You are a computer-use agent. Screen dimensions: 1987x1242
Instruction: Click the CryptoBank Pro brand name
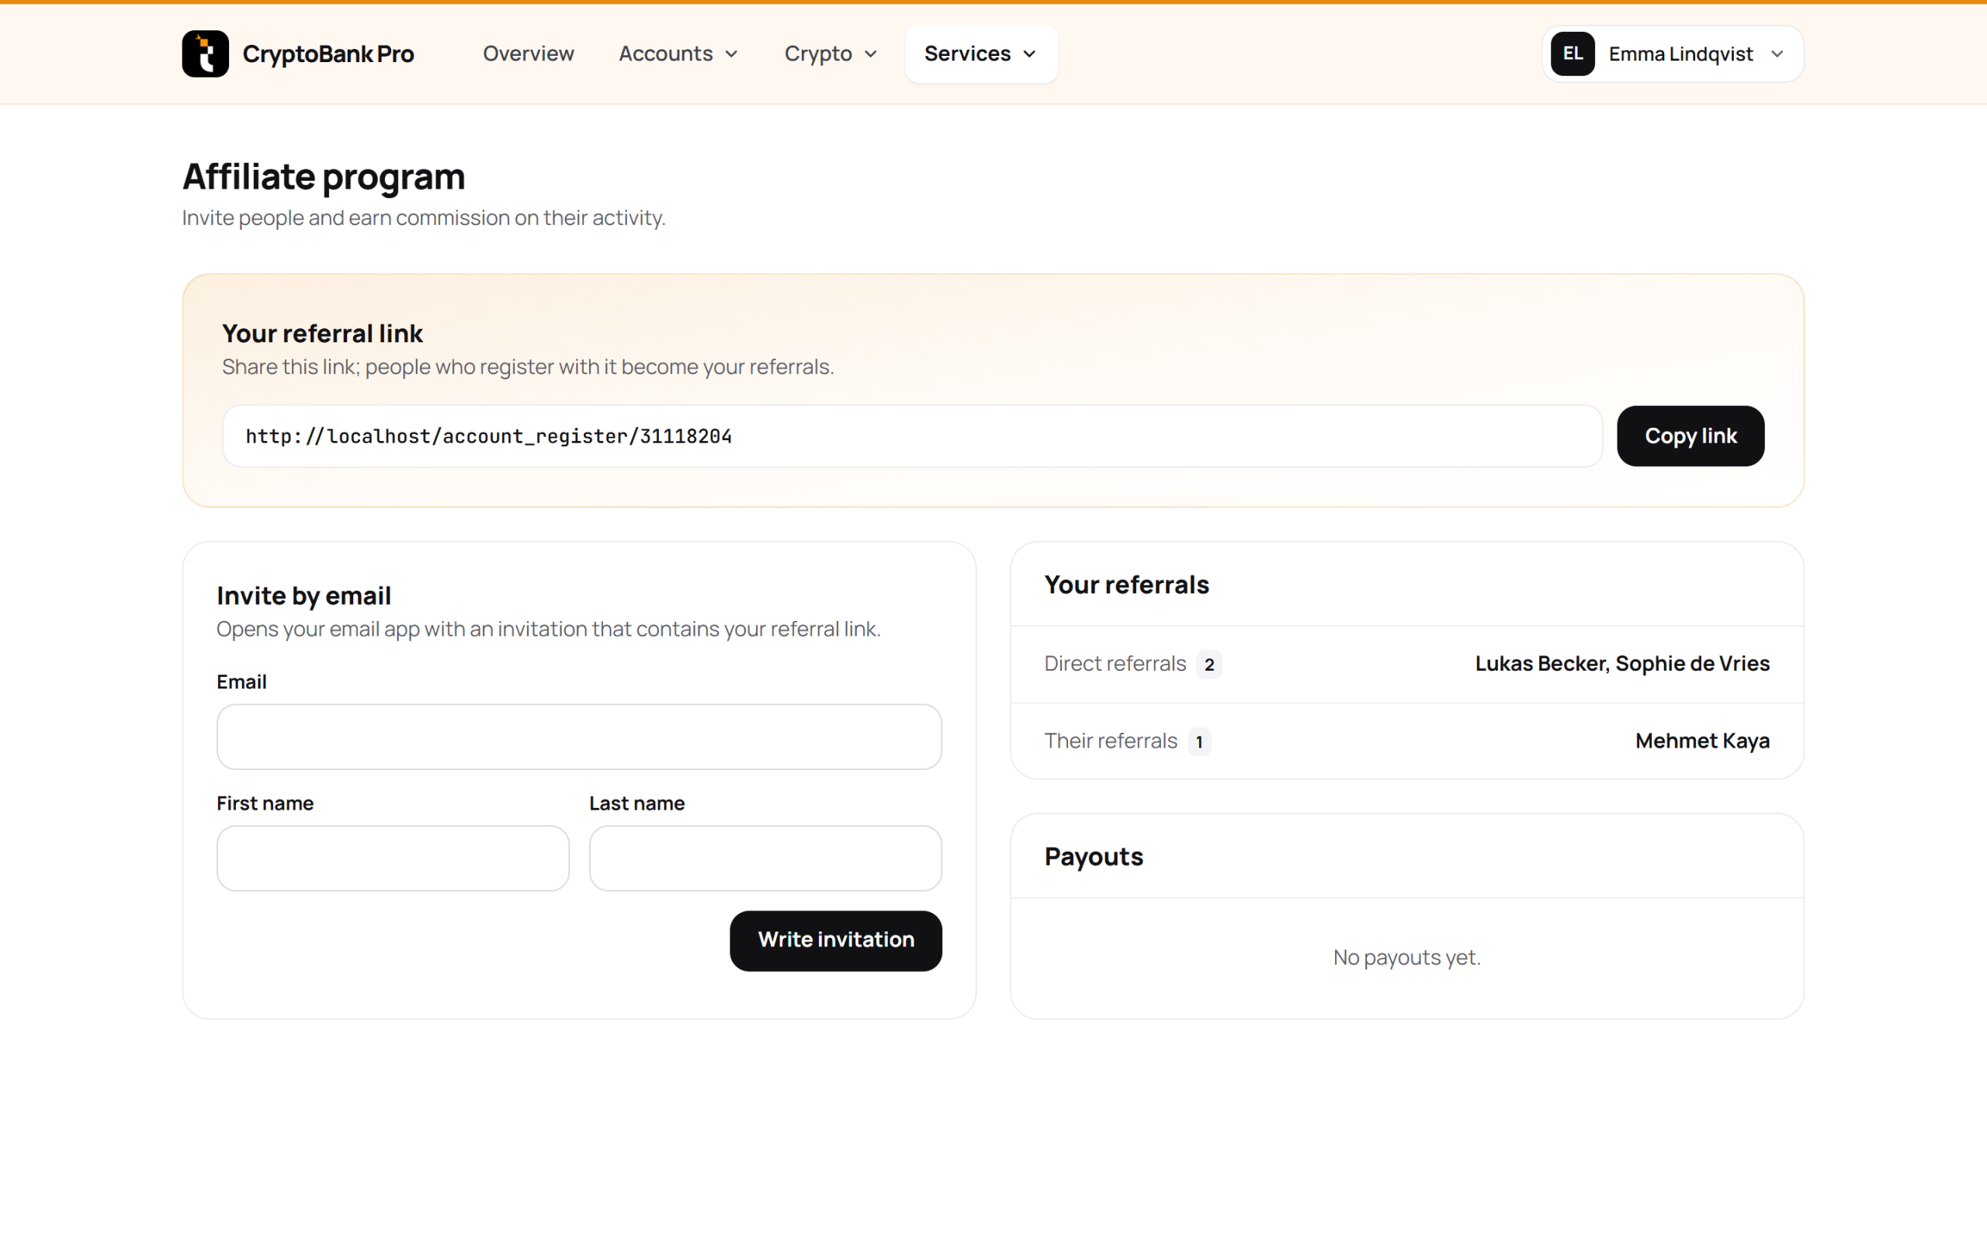point(328,54)
